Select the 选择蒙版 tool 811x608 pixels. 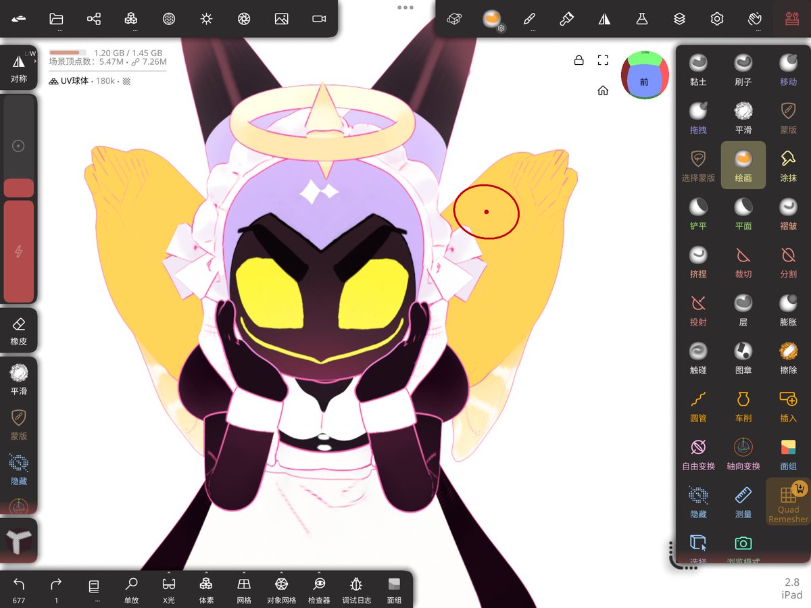[698, 166]
